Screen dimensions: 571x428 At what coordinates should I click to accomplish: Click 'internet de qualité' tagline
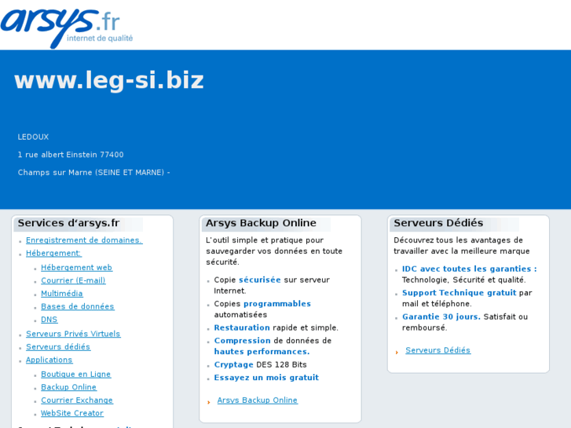100,38
